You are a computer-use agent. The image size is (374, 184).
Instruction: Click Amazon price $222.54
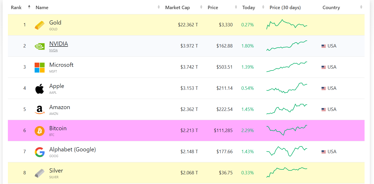(x=225, y=109)
